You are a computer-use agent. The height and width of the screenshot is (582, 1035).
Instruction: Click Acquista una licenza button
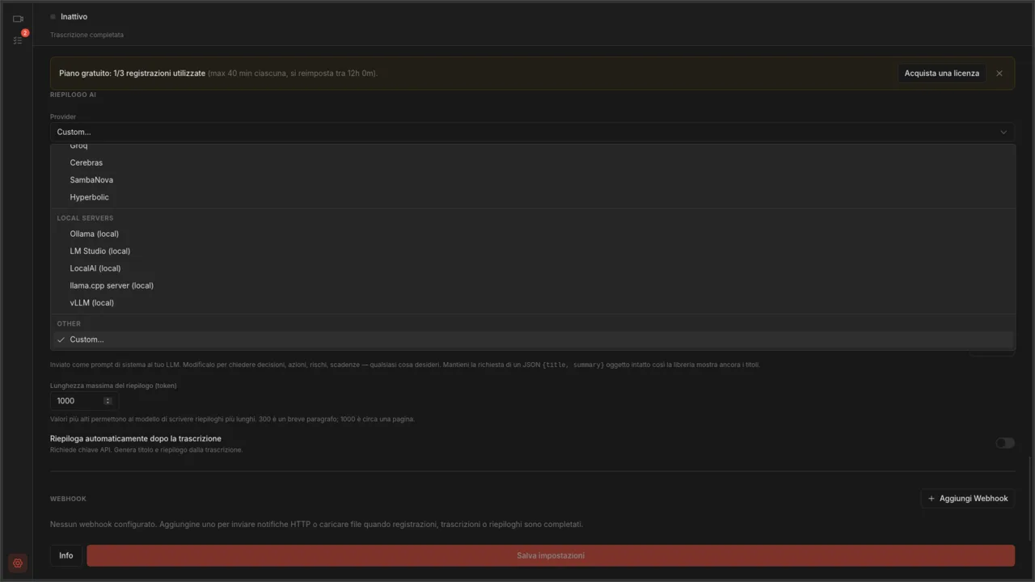[941, 73]
